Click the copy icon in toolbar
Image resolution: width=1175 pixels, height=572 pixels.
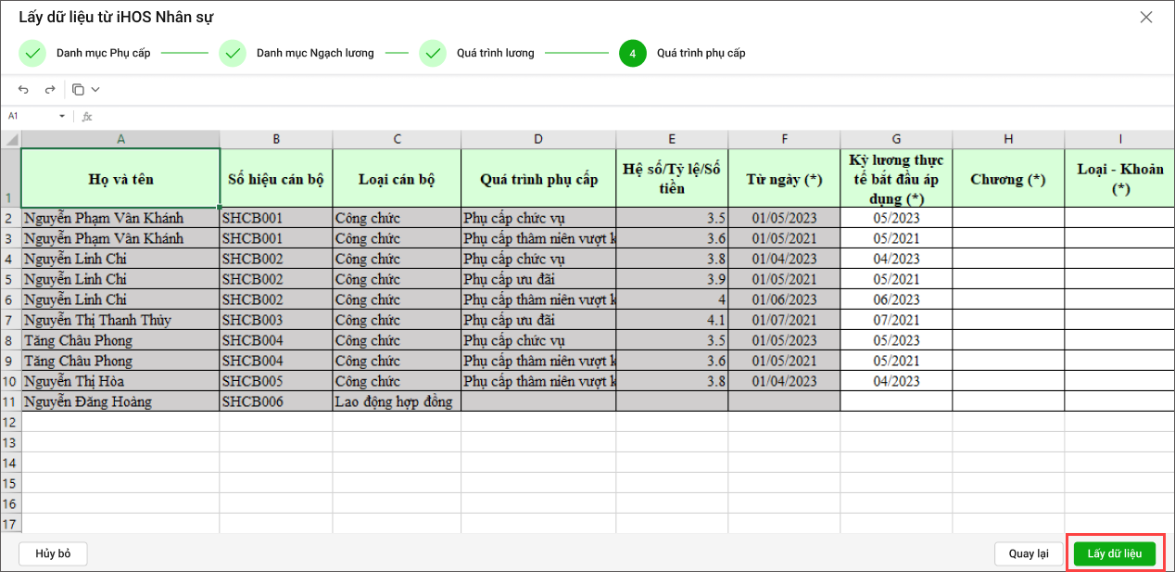click(x=79, y=90)
